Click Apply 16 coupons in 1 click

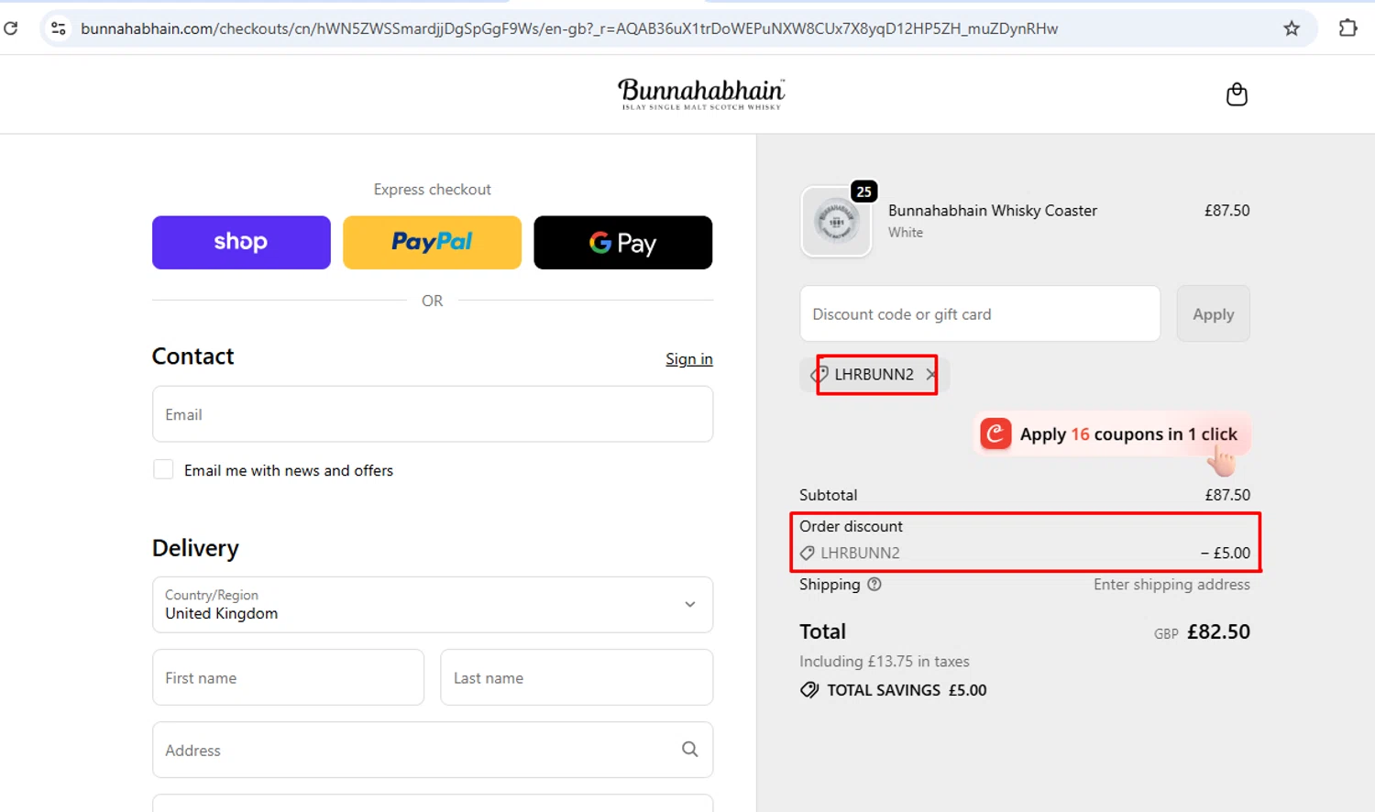tap(1112, 434)
